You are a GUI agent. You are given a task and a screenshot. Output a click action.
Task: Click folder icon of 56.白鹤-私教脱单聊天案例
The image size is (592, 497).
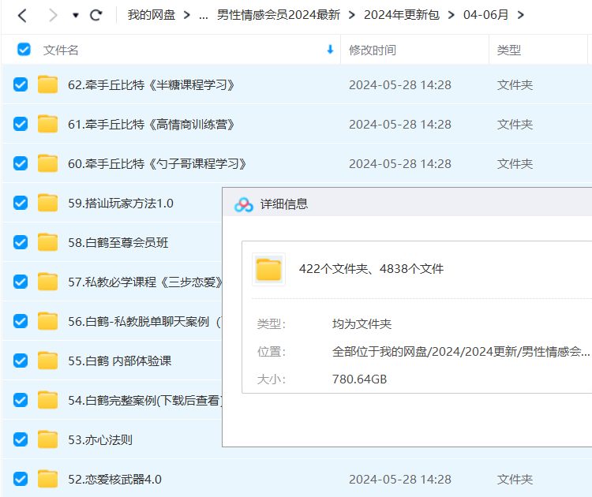(x=47, y=321)
